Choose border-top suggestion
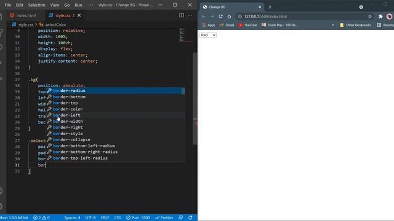This screenshot has width=394, height=221. 115,103
